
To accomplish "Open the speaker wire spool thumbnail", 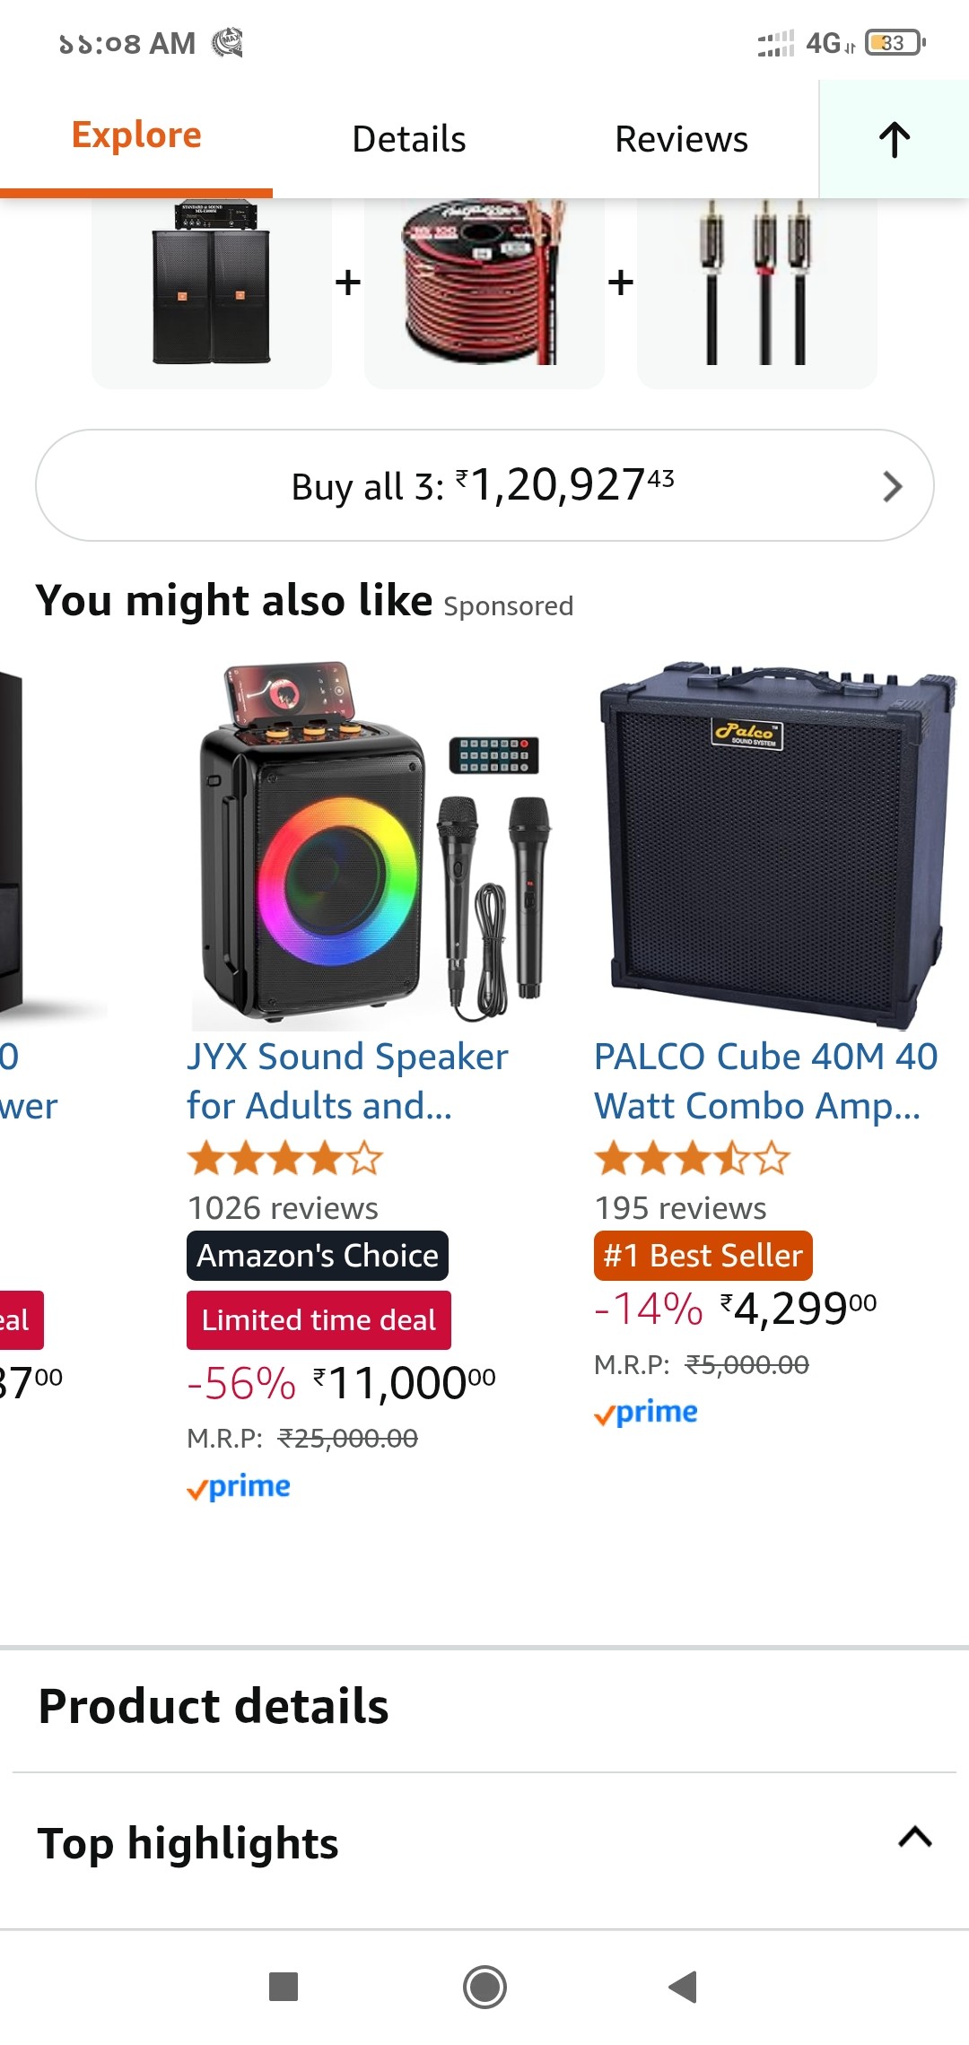I will (x=484, y=284).
